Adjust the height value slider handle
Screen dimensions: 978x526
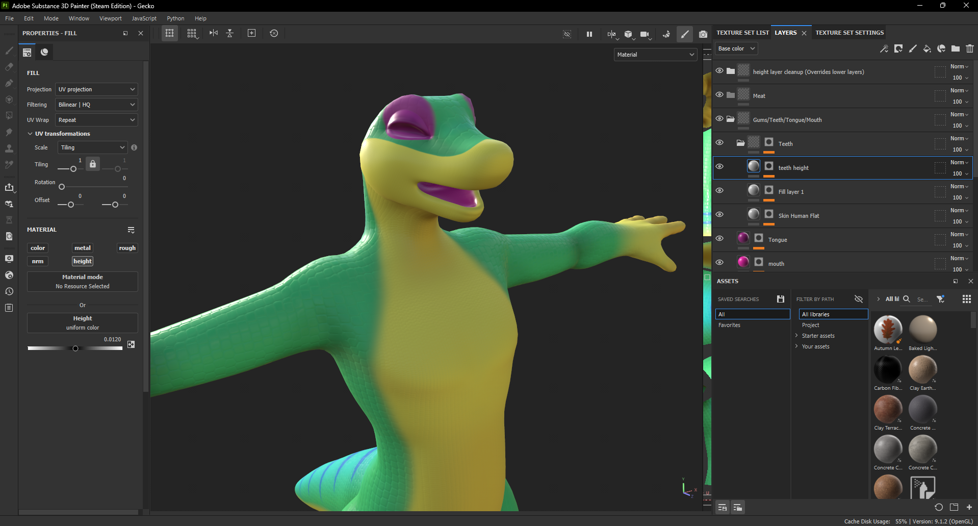[x=75, y=348]
